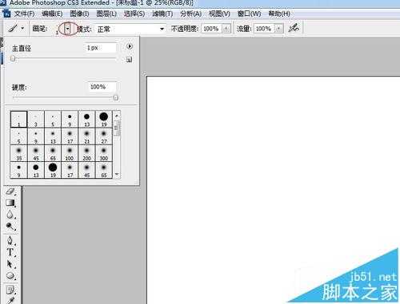Click the brush list scrollbar thumb

coord(117,128)
